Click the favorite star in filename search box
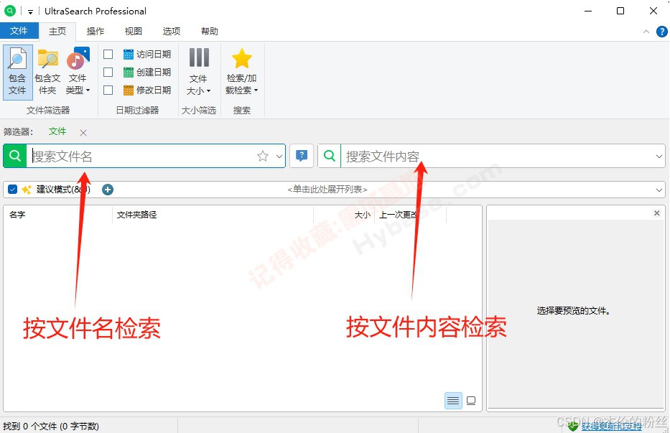This screenshot has width=670, height=433. pos(263,156)
